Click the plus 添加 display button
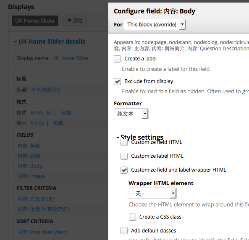The image size is (249, 240). pyautogui.click(x=75, y=21)
